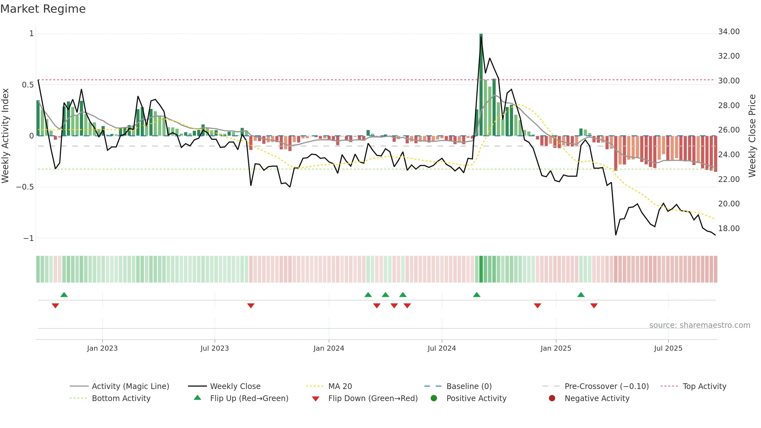Click the Jan 2024 x-axis label

pyautogui.click(x=329, y=348)
